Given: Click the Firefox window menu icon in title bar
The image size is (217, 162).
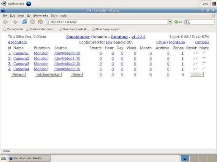Looking at the screenshot, I should [x=3, y=10].
